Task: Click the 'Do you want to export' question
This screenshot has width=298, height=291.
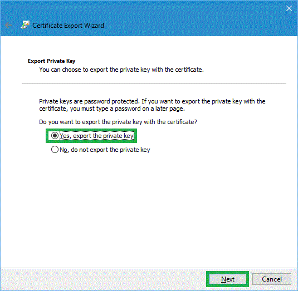Action: [x=118, y=122]
